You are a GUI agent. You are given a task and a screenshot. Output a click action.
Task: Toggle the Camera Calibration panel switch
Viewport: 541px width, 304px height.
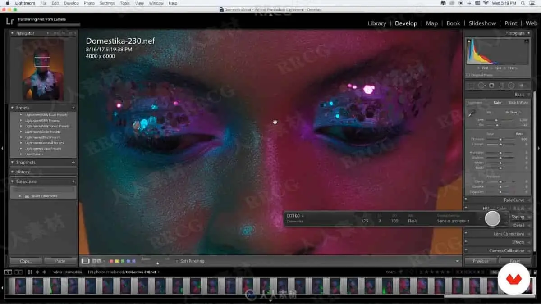point(466,251)
